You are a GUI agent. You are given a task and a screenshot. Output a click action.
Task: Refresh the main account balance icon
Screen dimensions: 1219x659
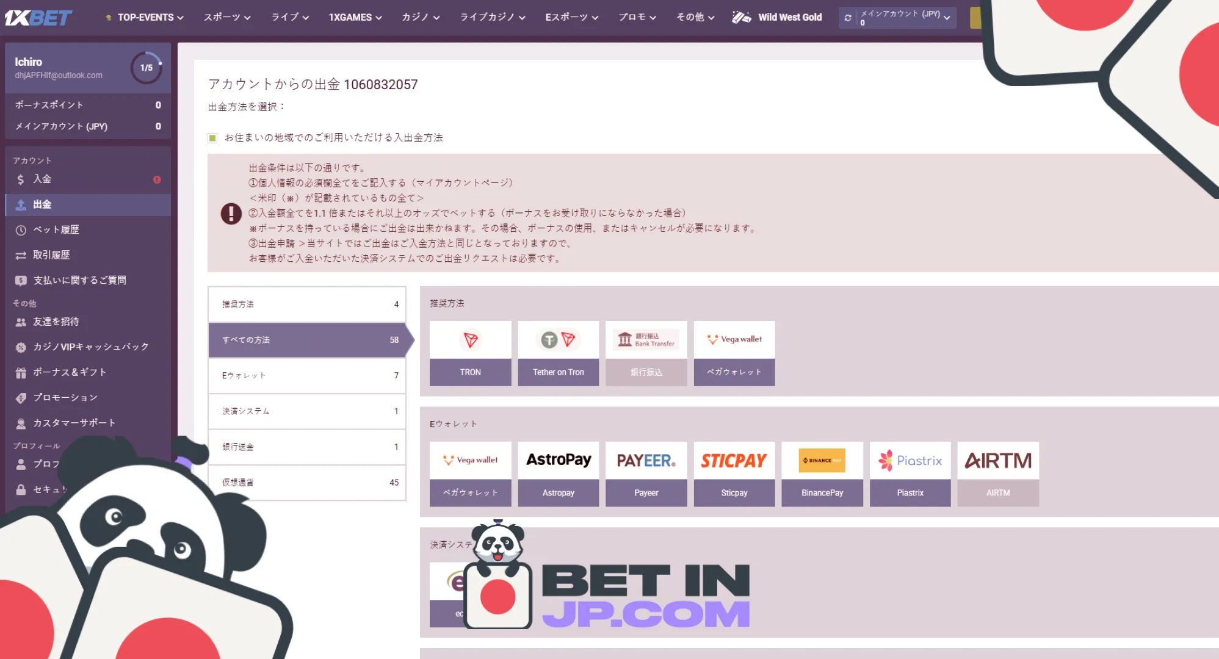pyautogui.click(x=848, y=18)
